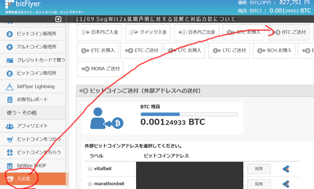Click the 0.00124933 BTC balance in the panel
Viewport: 314px width, 189px height.
point(173,122)
